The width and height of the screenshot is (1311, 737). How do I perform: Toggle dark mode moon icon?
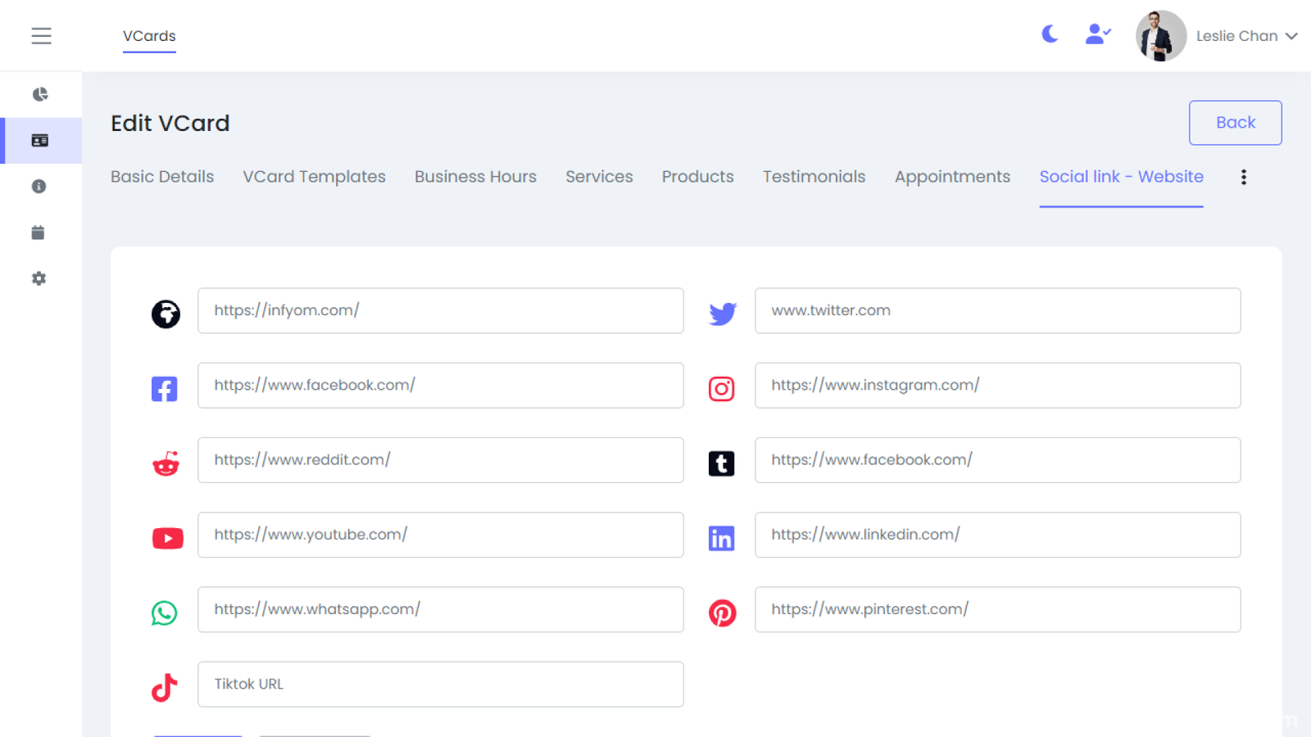[x=1050, y=34]
